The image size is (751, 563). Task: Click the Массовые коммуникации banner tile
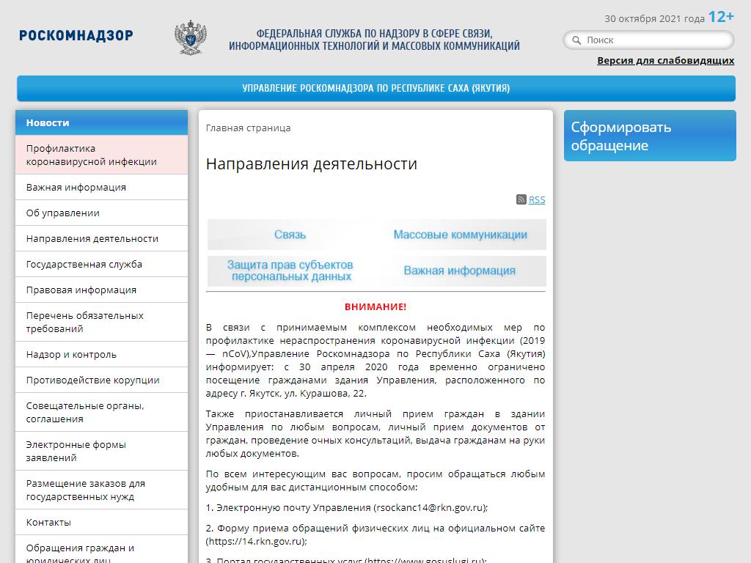pyautogui.click(x=461, y=235)
